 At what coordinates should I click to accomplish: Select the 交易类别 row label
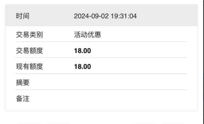point(30,35)
